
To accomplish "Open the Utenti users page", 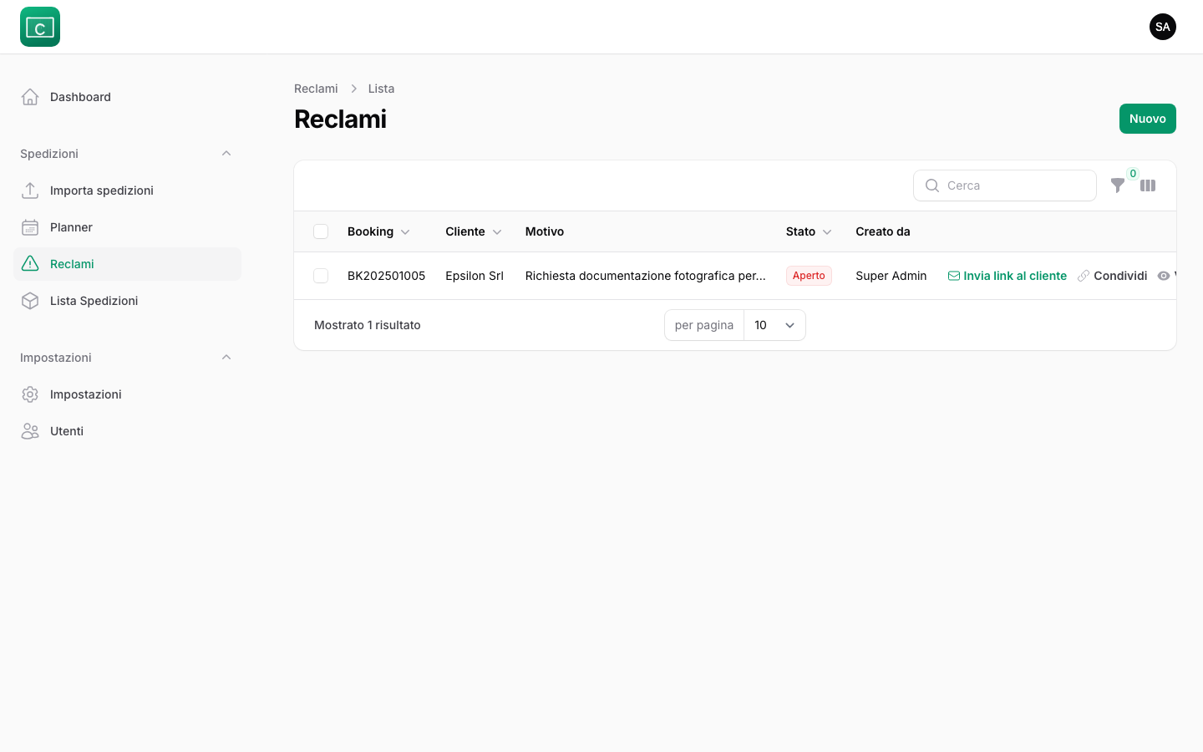I will click(67, 431).
